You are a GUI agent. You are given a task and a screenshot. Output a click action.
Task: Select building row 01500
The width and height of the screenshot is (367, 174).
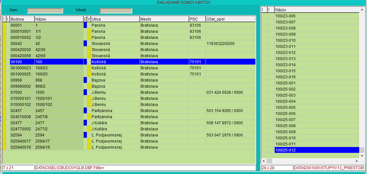(129, 92)
